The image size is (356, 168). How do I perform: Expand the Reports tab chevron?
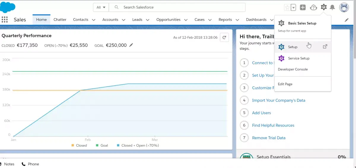pos(237,20)
